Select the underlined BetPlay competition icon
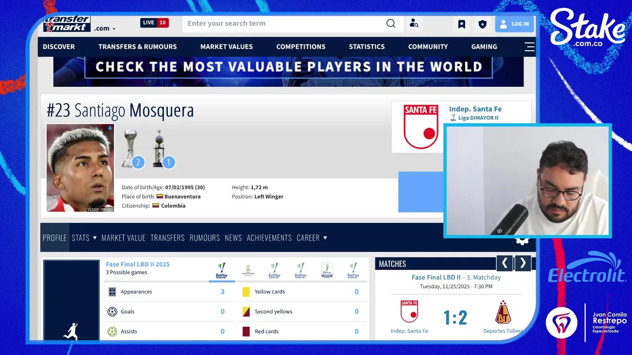Image resolution: width=632 pixels, height=355 pixels. [222, 271]
